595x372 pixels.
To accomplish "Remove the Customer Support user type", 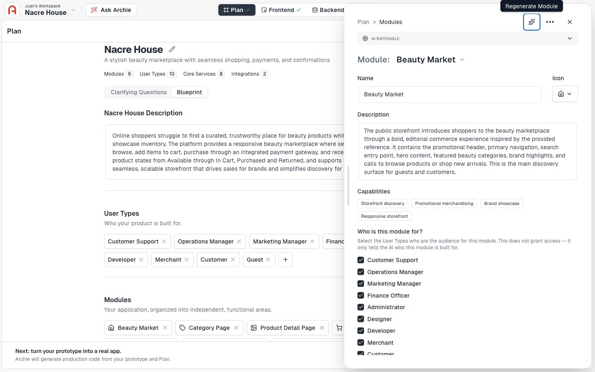I will (x=164, y=241).
